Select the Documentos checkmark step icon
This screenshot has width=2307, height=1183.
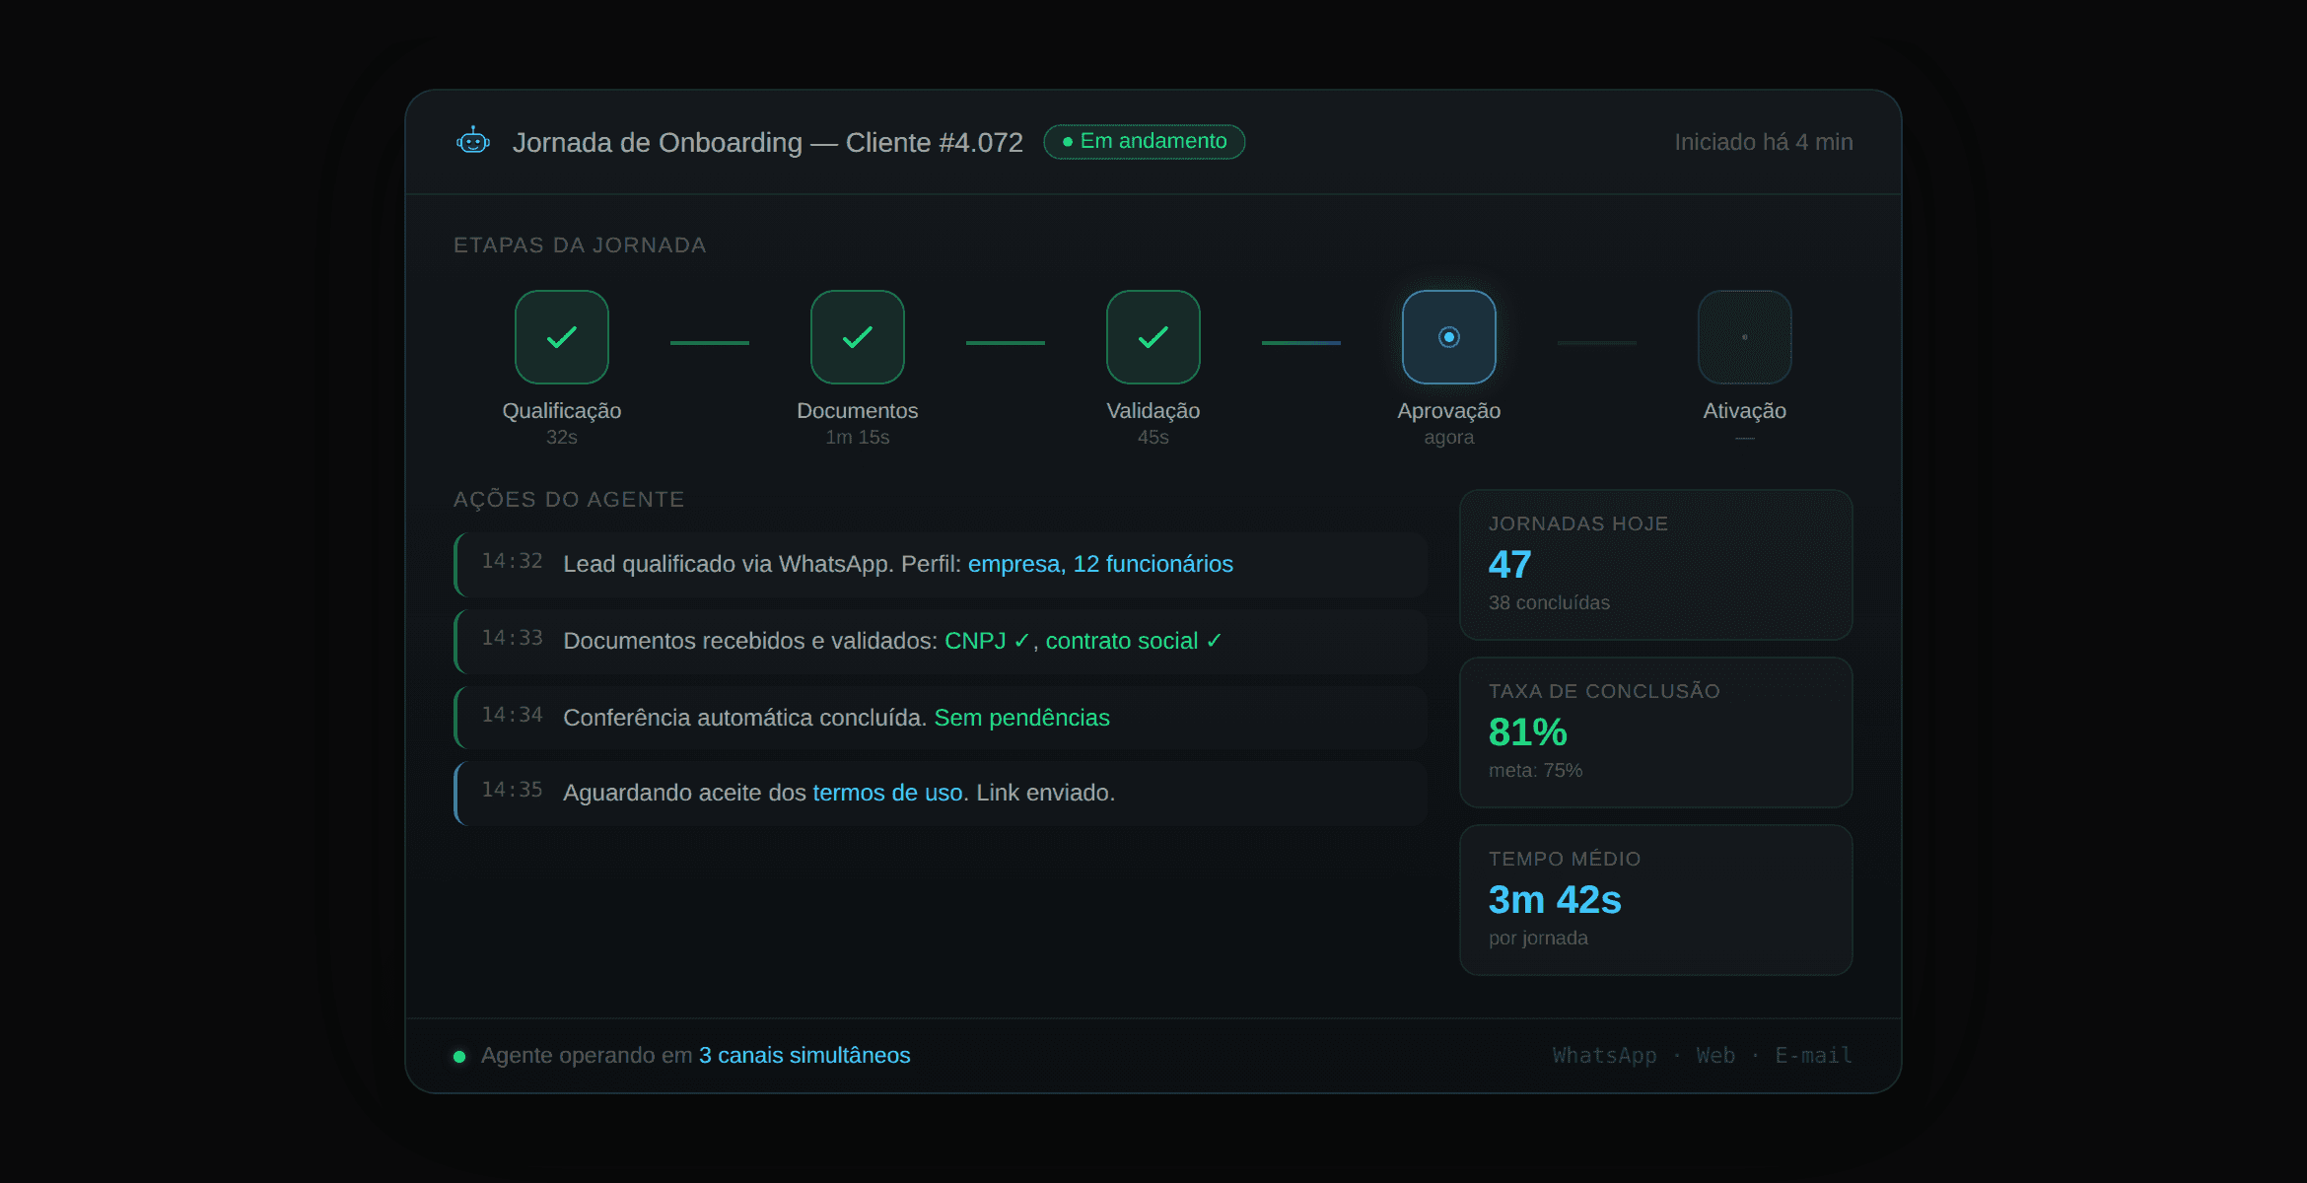click(x=857, y=337)
